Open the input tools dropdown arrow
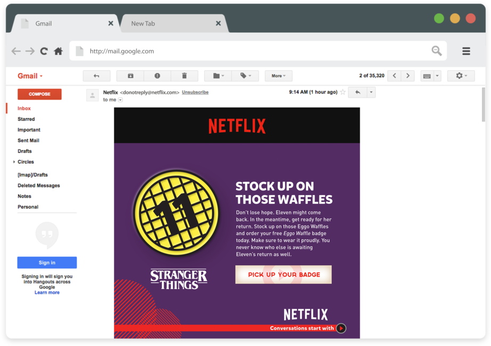 click(x=437, y=76)
